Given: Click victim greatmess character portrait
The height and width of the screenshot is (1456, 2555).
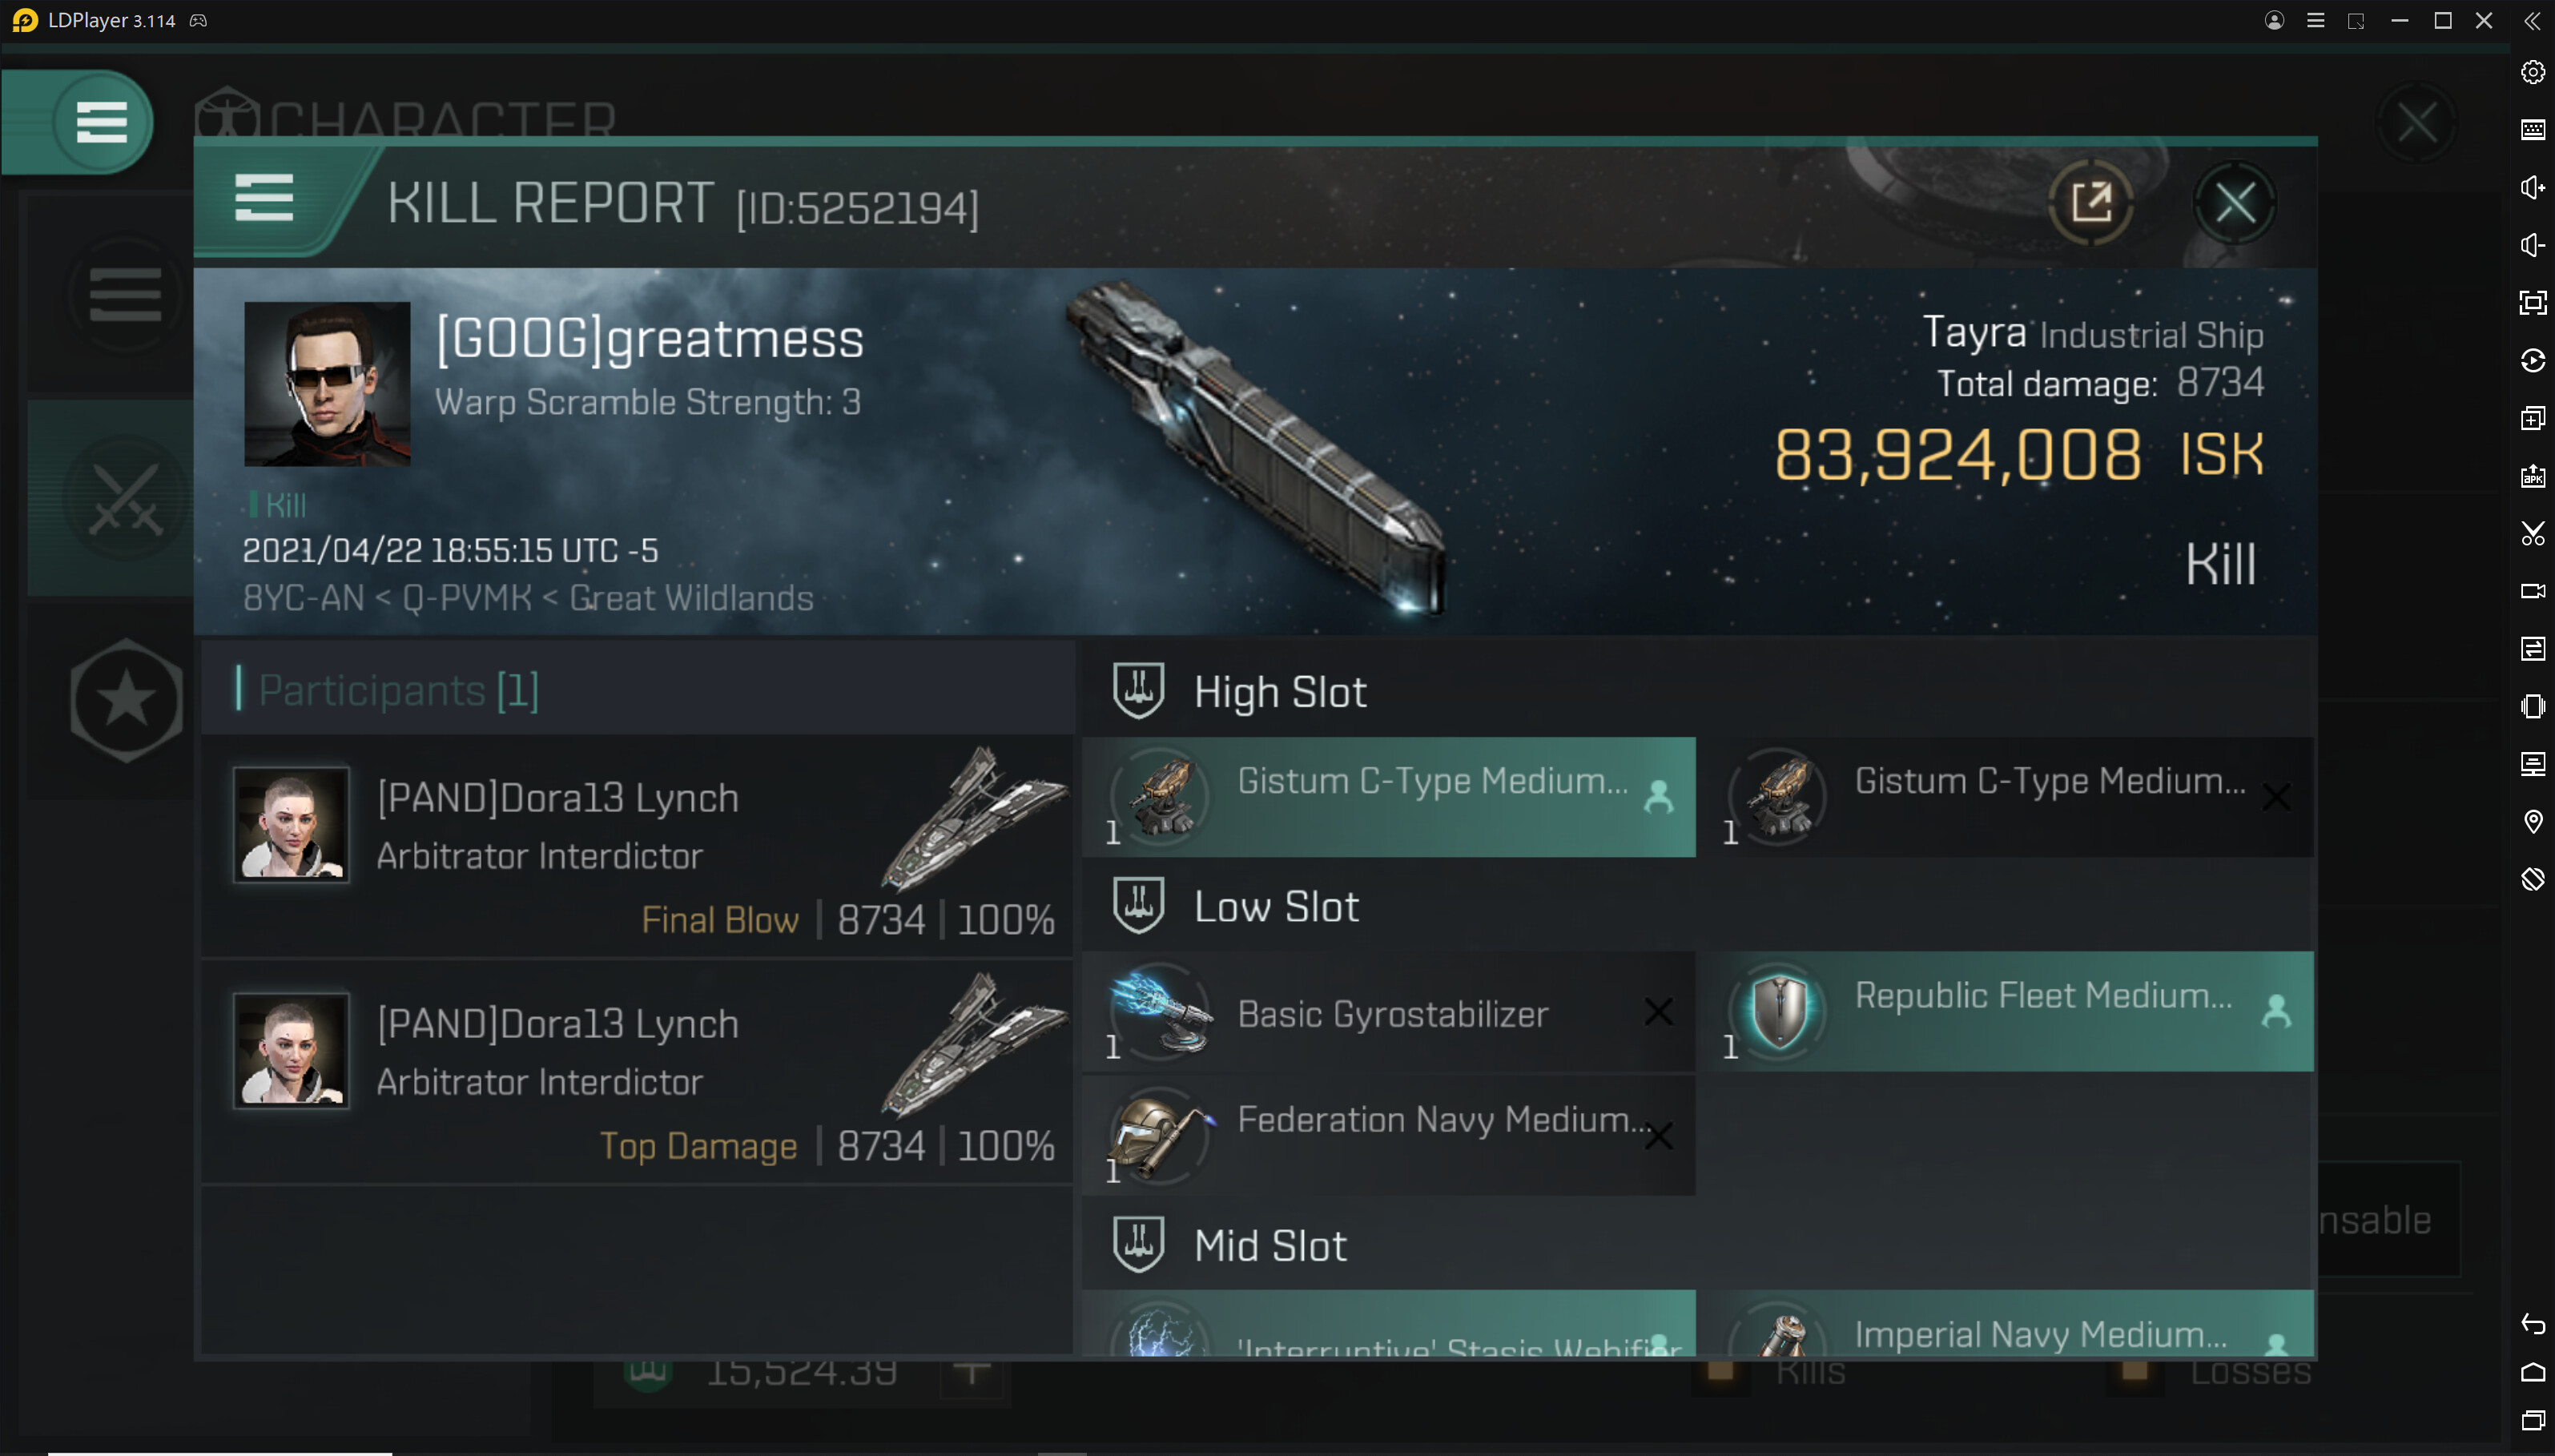Looking at the screenshot, I should (327, 384).
